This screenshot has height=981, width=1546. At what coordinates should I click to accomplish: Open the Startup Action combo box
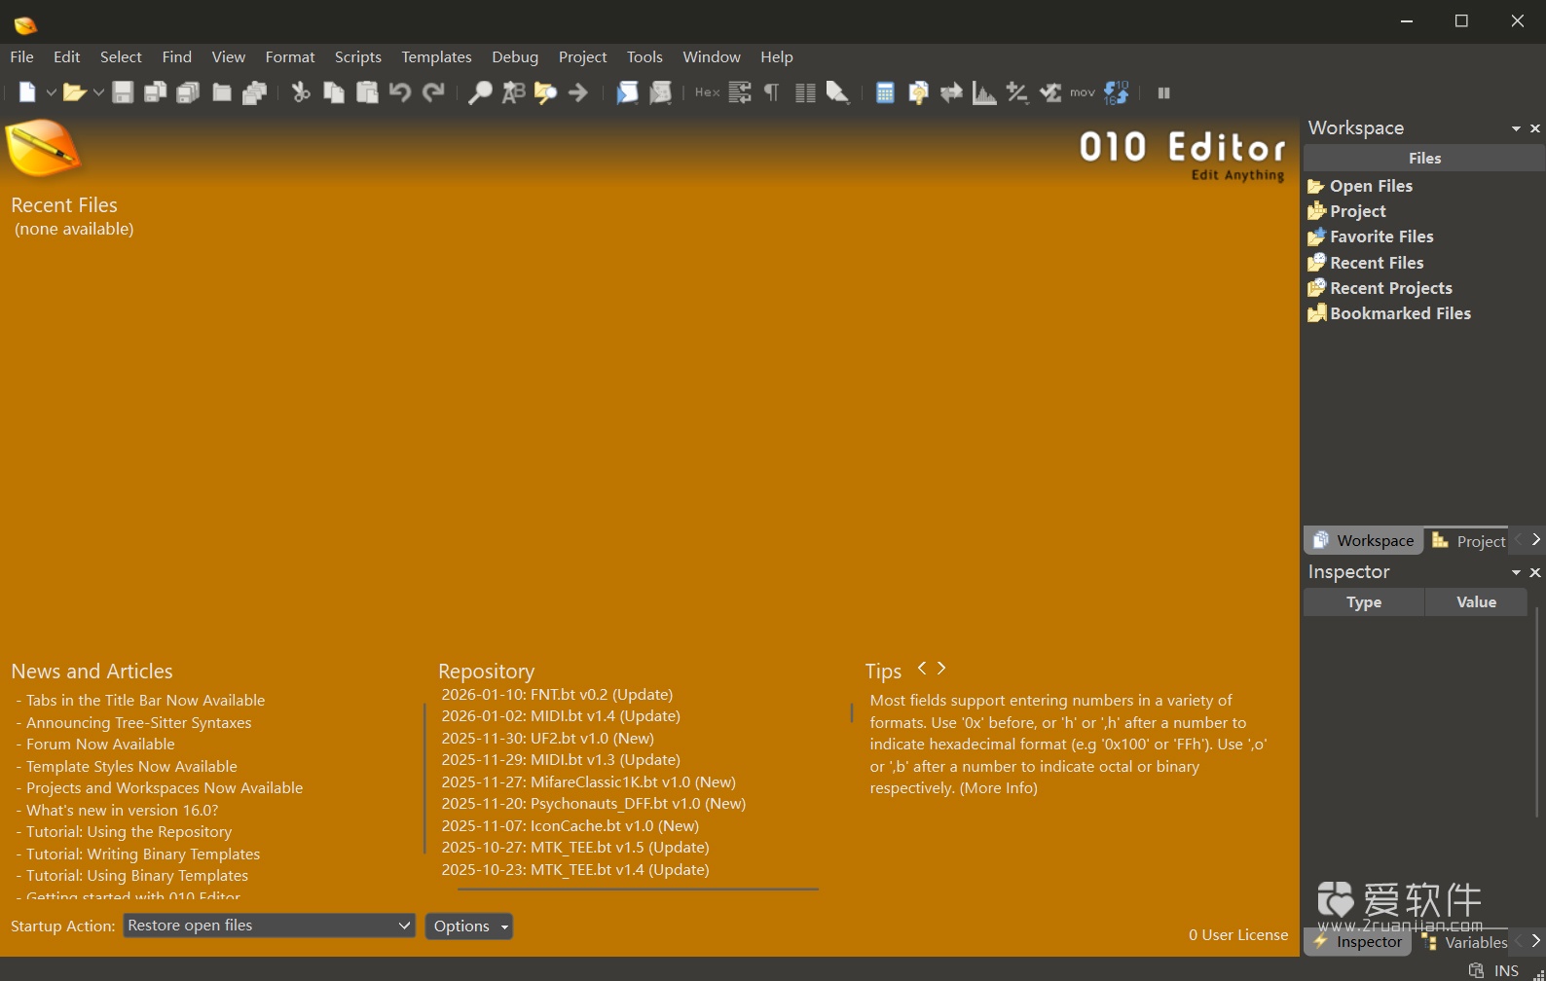269,926
